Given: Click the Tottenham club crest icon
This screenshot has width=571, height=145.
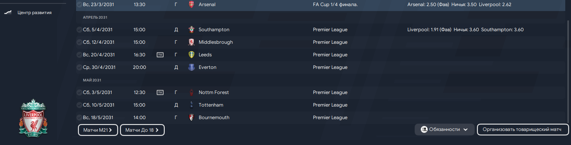Looking at the screenshot, I should coord(191,105).
